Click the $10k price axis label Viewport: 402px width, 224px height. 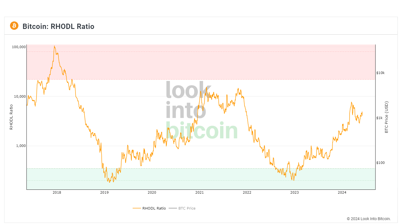click(x=381, y=73)
